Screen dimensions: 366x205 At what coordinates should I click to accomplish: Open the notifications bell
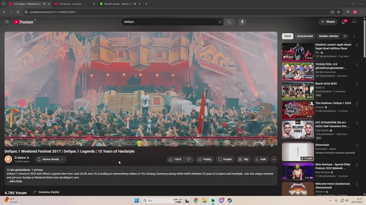click(x=343, y=22)
